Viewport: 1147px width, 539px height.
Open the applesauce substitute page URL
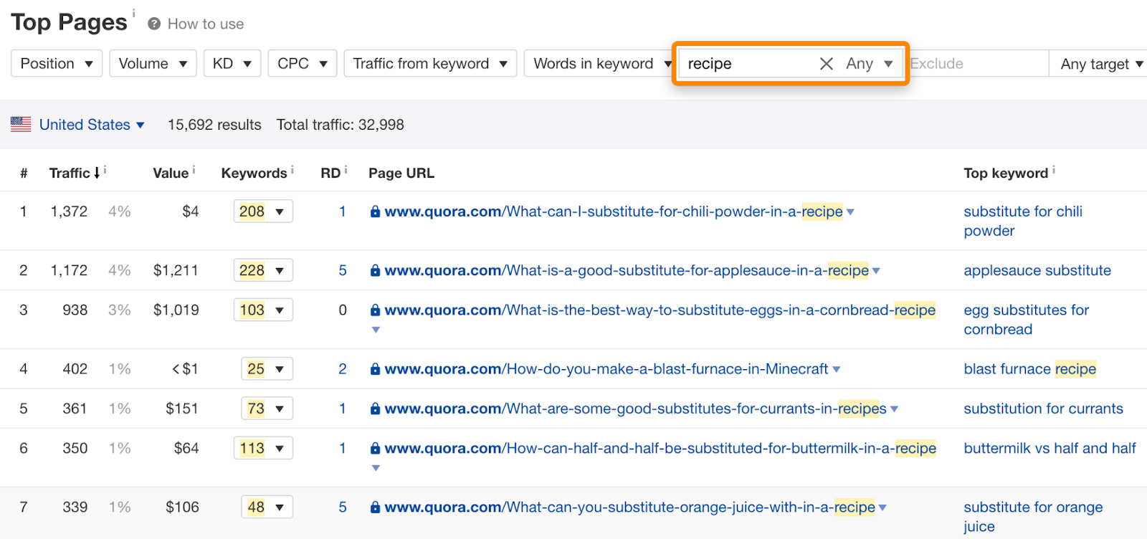point(626,271)
